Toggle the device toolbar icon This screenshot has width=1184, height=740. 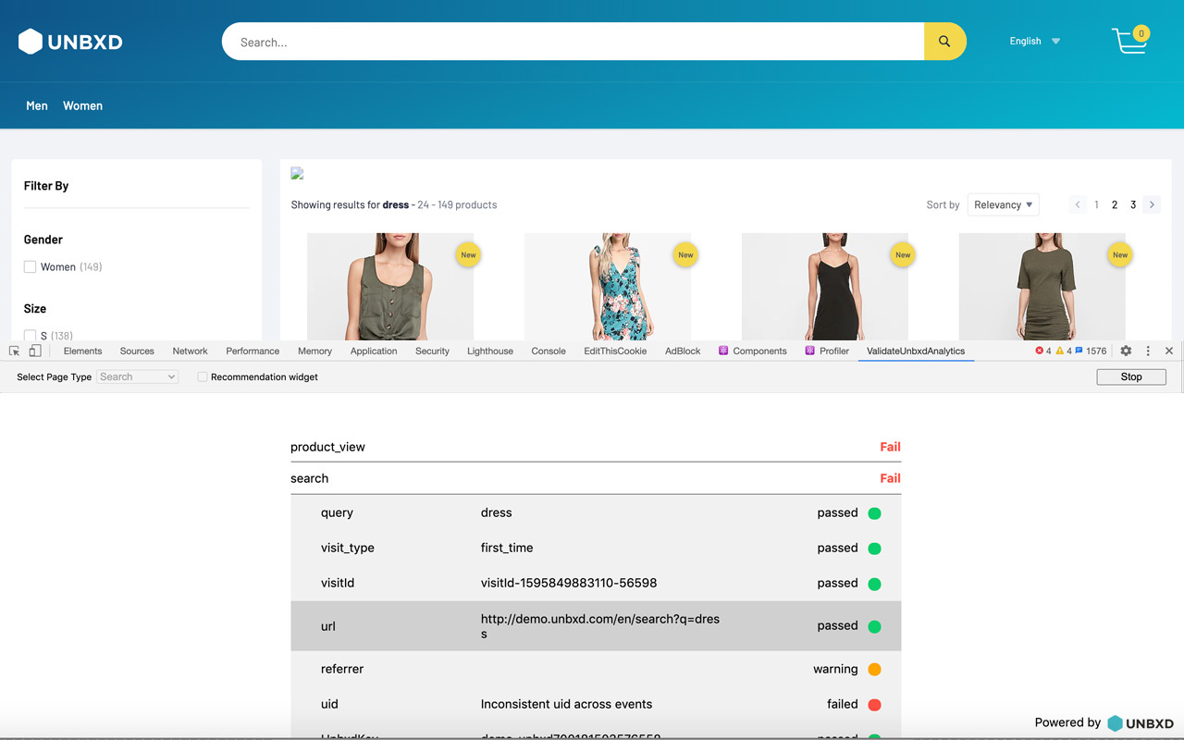pos(35,351)
